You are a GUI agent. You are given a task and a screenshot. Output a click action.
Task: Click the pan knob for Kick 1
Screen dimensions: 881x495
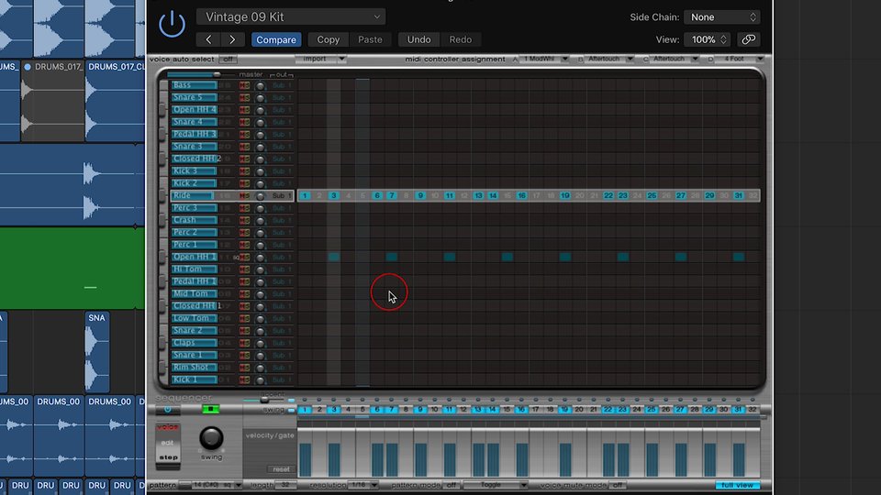(x=260, y=379)
